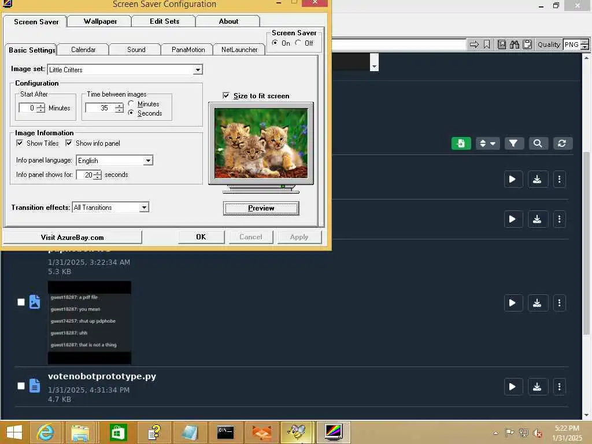This screenshot has height=444, width=592.
Task: Choose Minutes for time between images
Action: click(131, 103)
